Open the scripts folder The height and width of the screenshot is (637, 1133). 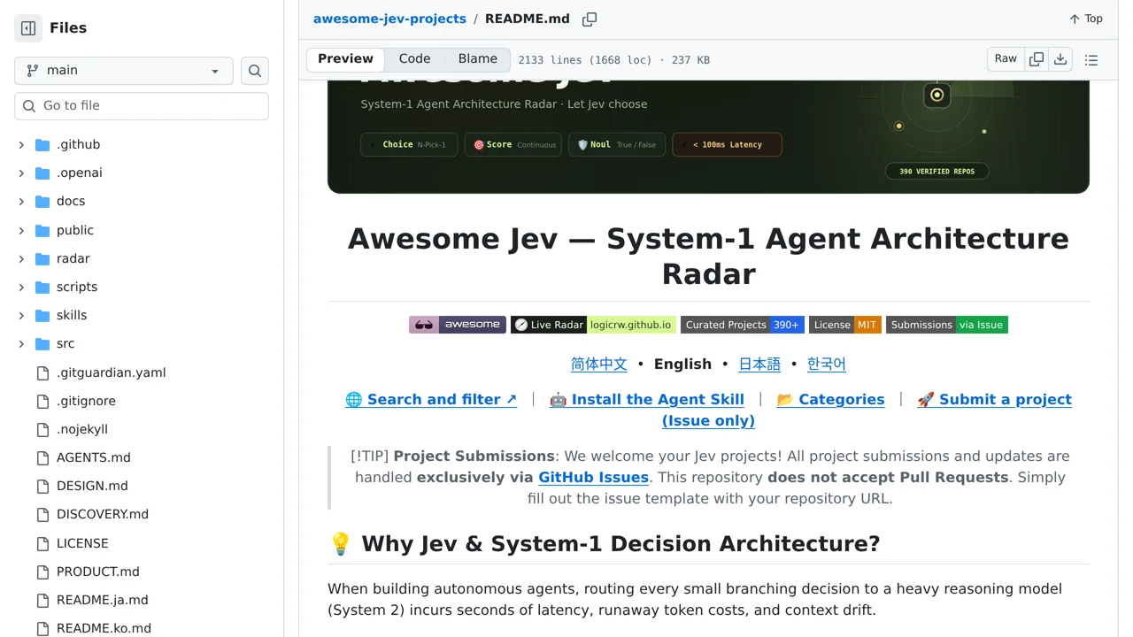[77, 288]
